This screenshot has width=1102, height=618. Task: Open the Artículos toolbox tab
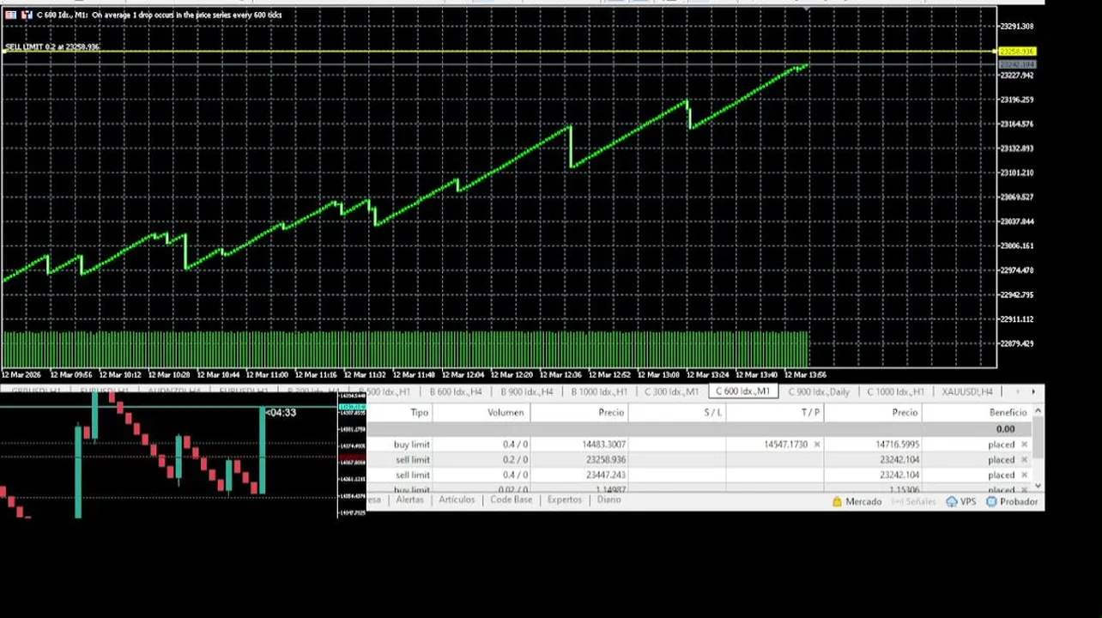457,500
